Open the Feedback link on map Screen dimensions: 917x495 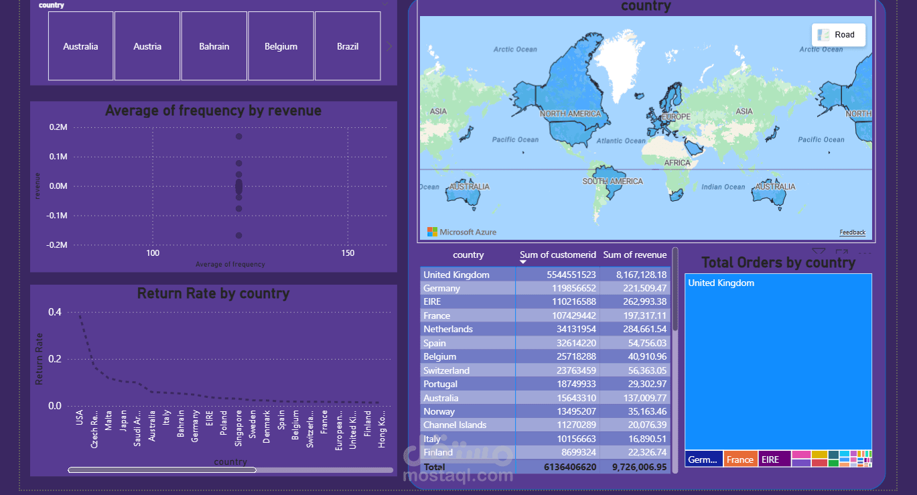[x=853, y=232]
